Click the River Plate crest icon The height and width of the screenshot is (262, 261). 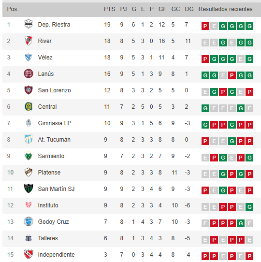click(29, 41)
